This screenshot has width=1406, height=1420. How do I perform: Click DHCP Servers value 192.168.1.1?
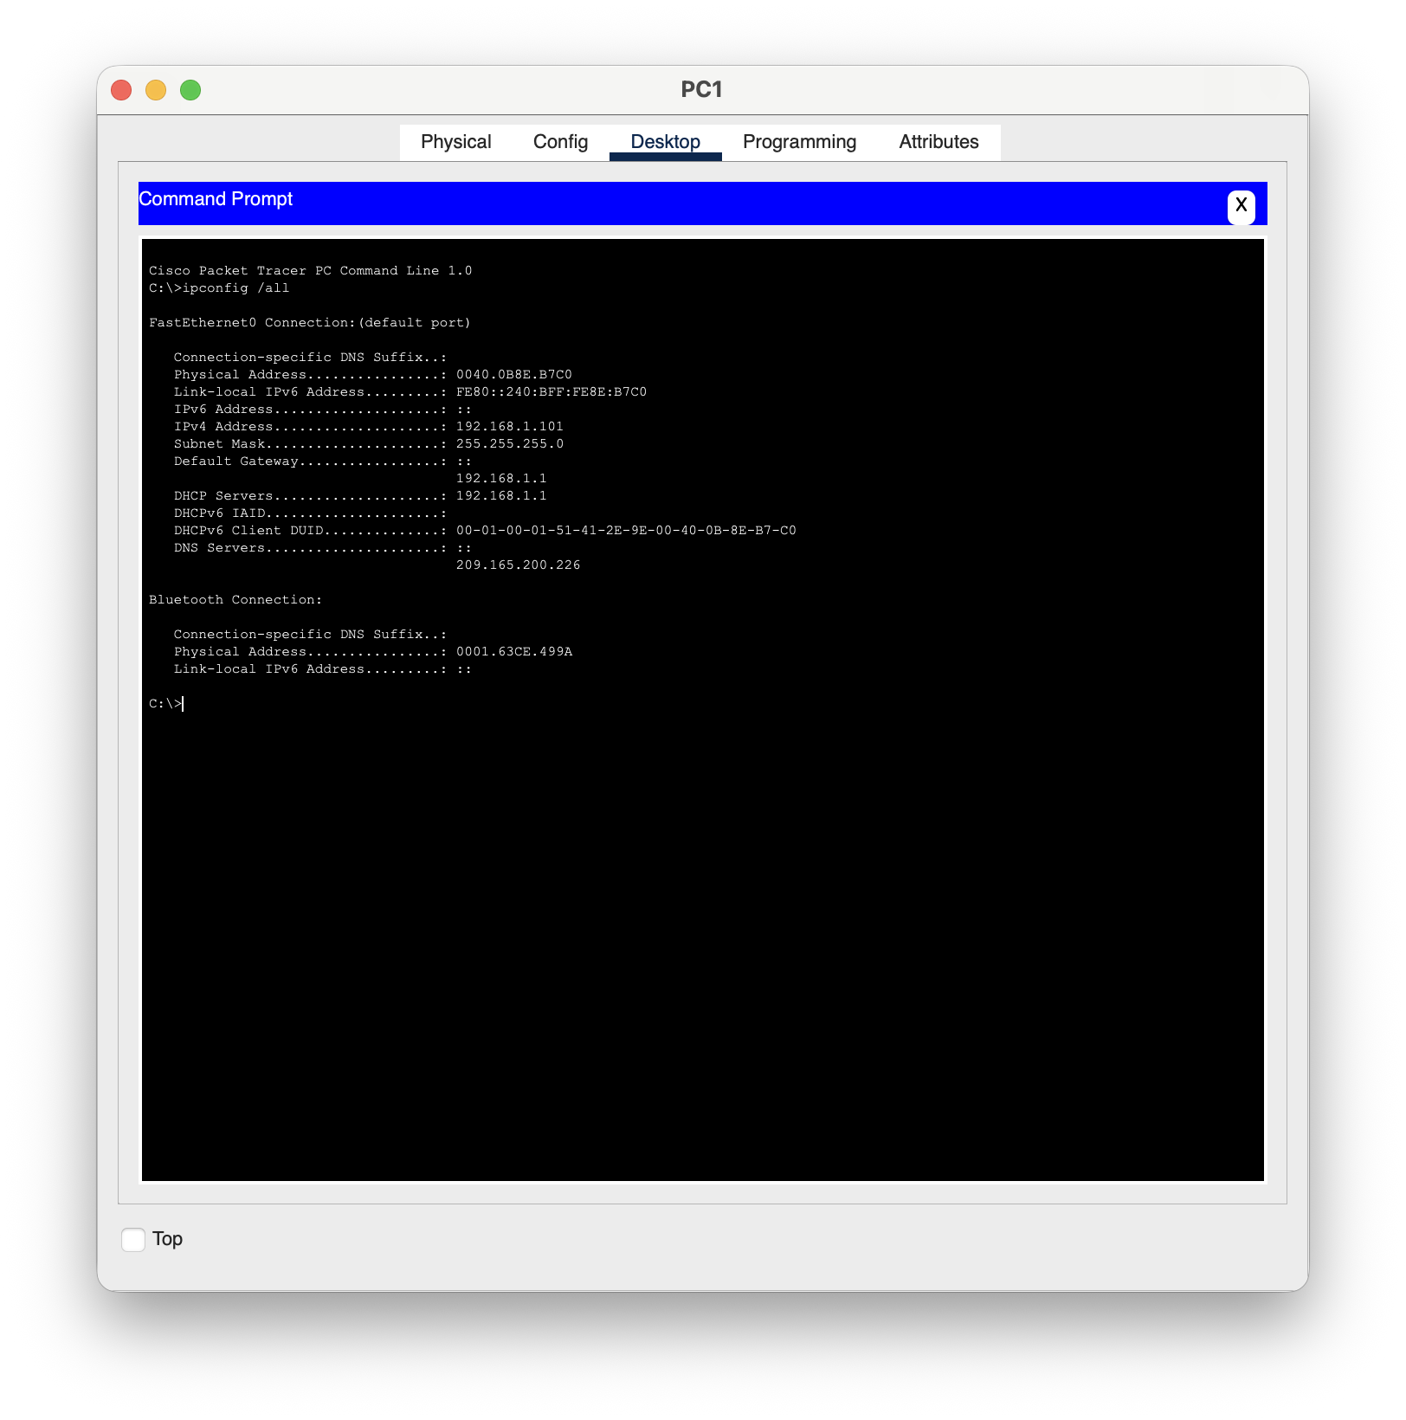click(x=501, y=496)
